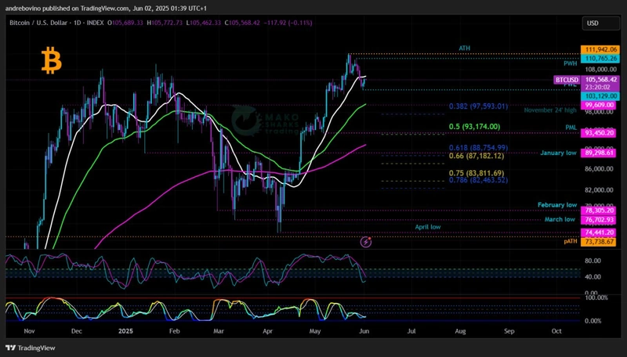Select the 0.618 Fibonacci level label
Screen dimensions: 627x357
[478, 148]
